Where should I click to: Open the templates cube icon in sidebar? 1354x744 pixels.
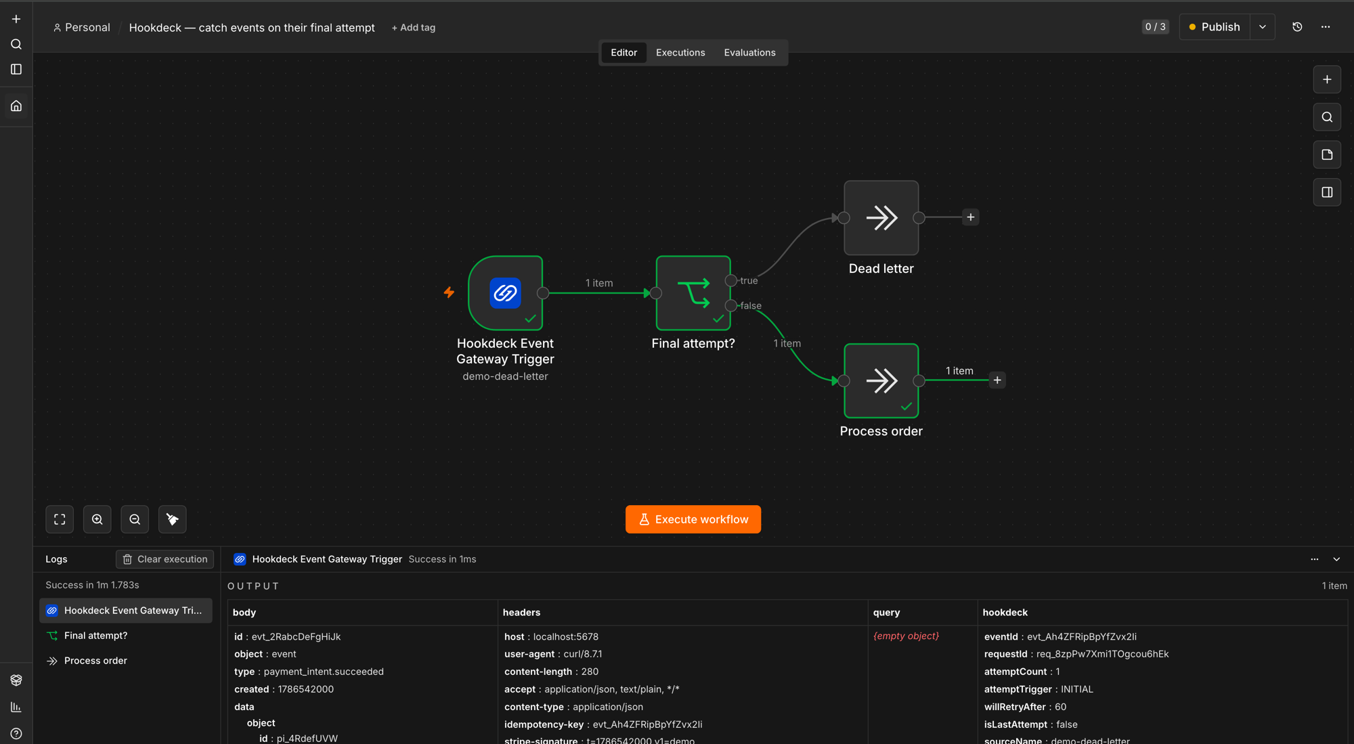(16, 680)
